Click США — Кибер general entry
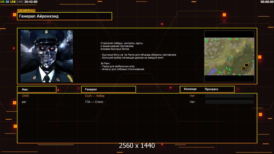This screenshot has height=154, width=274. click(x=95, y=96)
